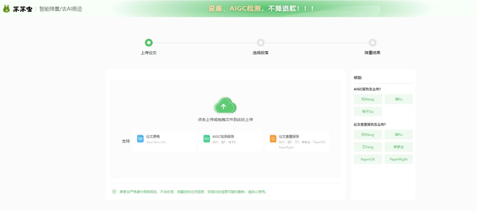Click the green cloud upload icon
The image size is (477, 211).
point(225,106)
